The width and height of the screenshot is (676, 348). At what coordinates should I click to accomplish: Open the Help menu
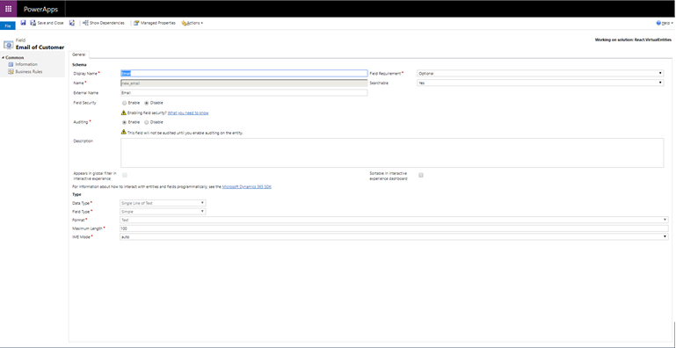665,23
